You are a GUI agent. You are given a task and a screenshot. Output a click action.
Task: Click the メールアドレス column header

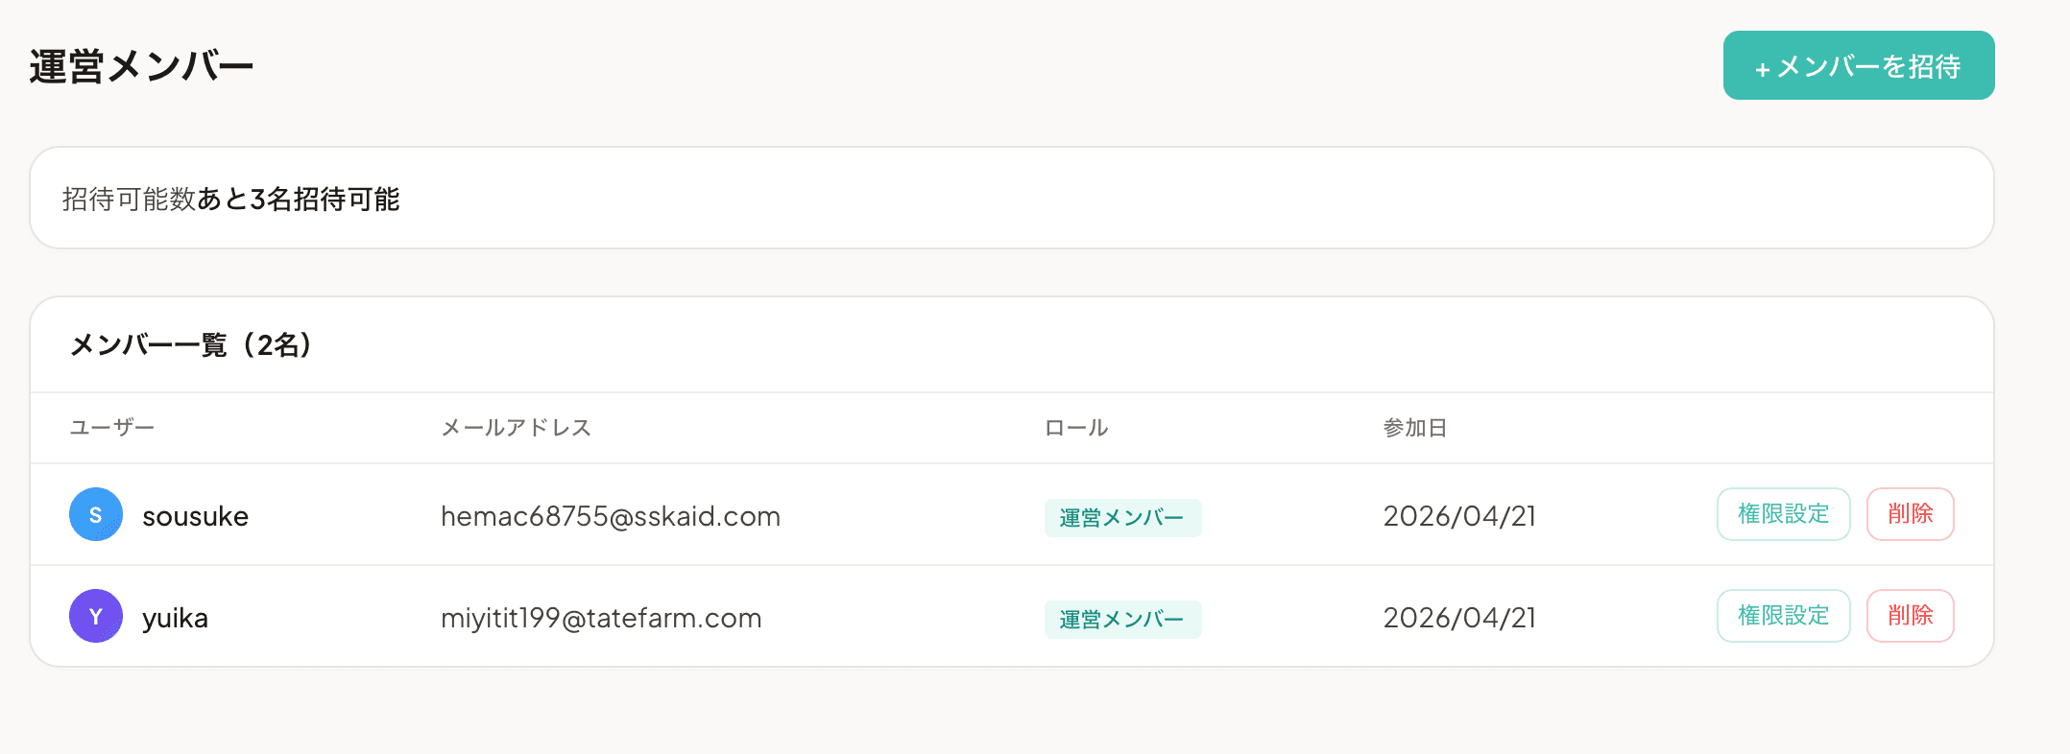(516, 428)
